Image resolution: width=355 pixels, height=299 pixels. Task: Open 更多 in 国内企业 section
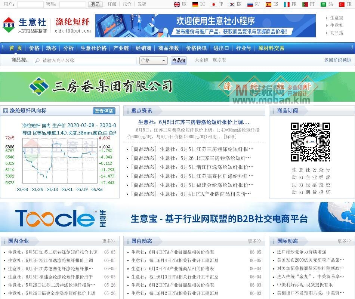click(109, 241)
